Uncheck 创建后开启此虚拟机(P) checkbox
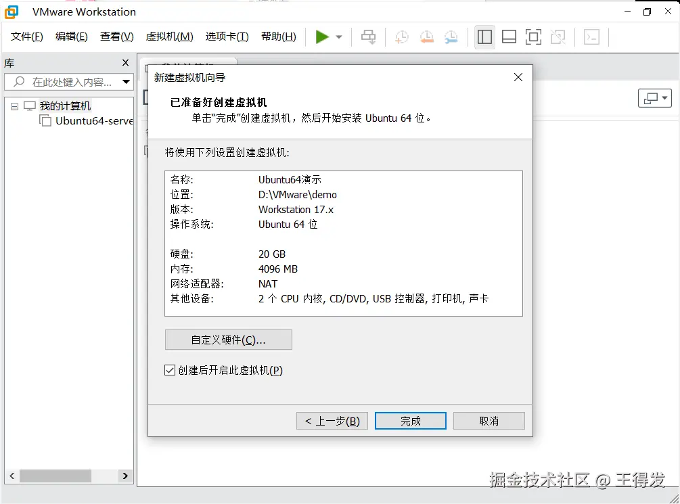 point(170,370)
